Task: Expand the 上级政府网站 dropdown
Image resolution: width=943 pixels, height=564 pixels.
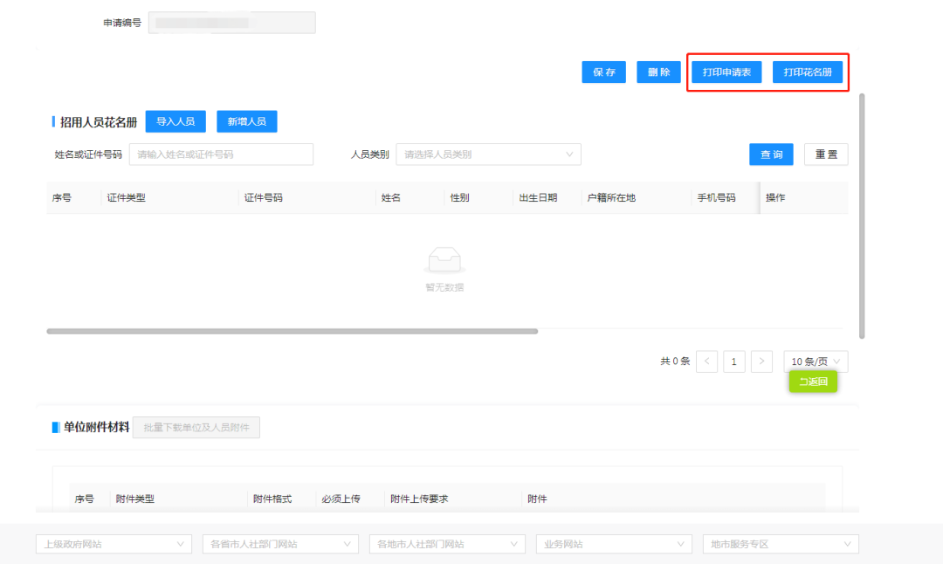Action: click(114, 544)
